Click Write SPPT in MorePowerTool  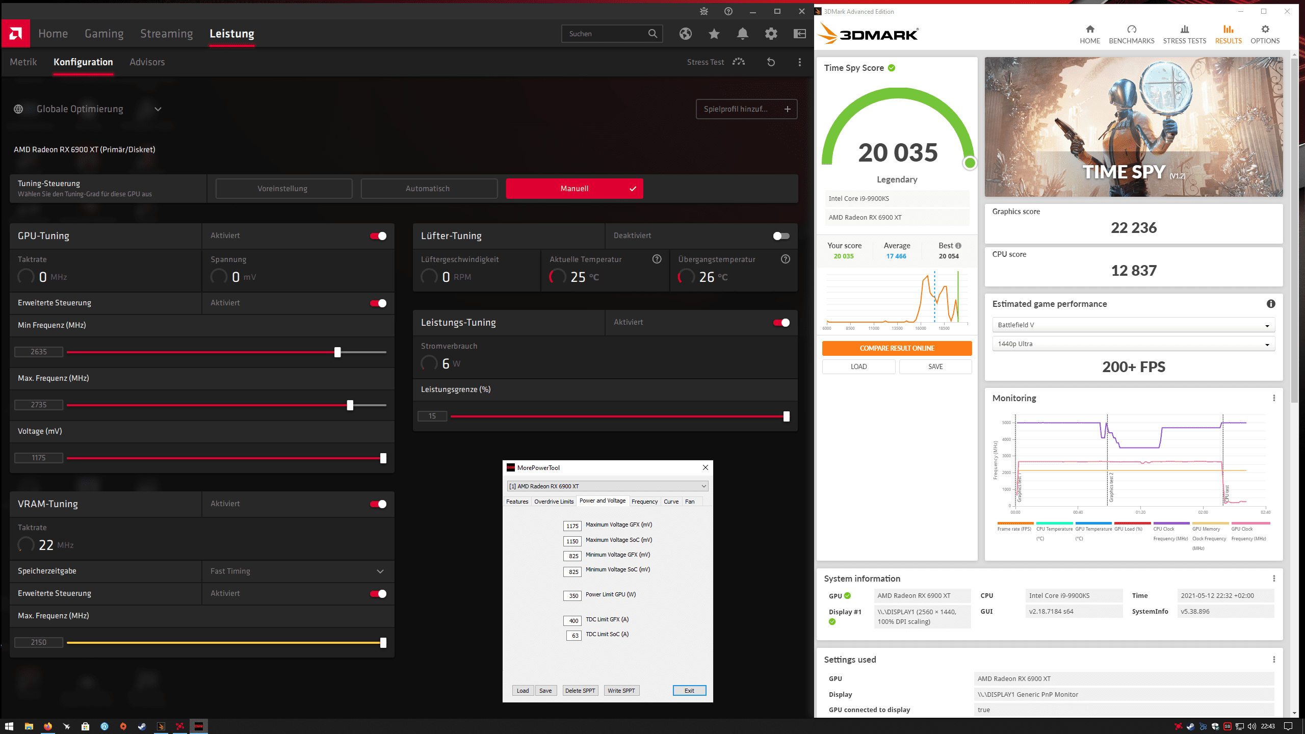click(621, 691)
